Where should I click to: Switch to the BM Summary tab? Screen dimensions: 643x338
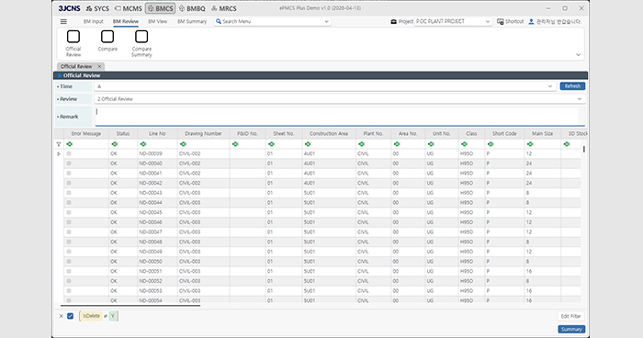[x=192, y=21]
